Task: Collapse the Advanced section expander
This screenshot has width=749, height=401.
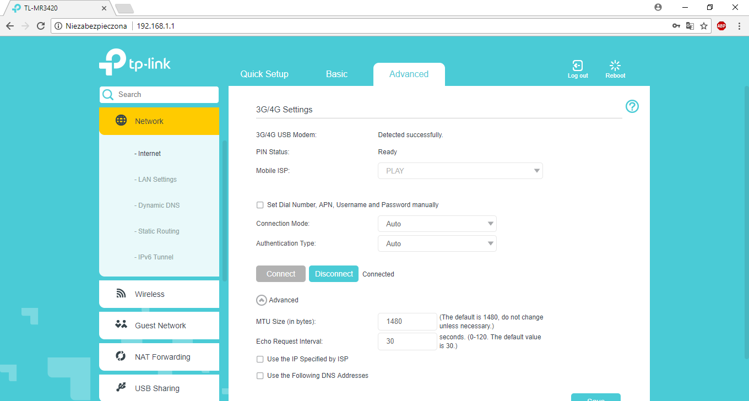Action: [x=262, y=300]
